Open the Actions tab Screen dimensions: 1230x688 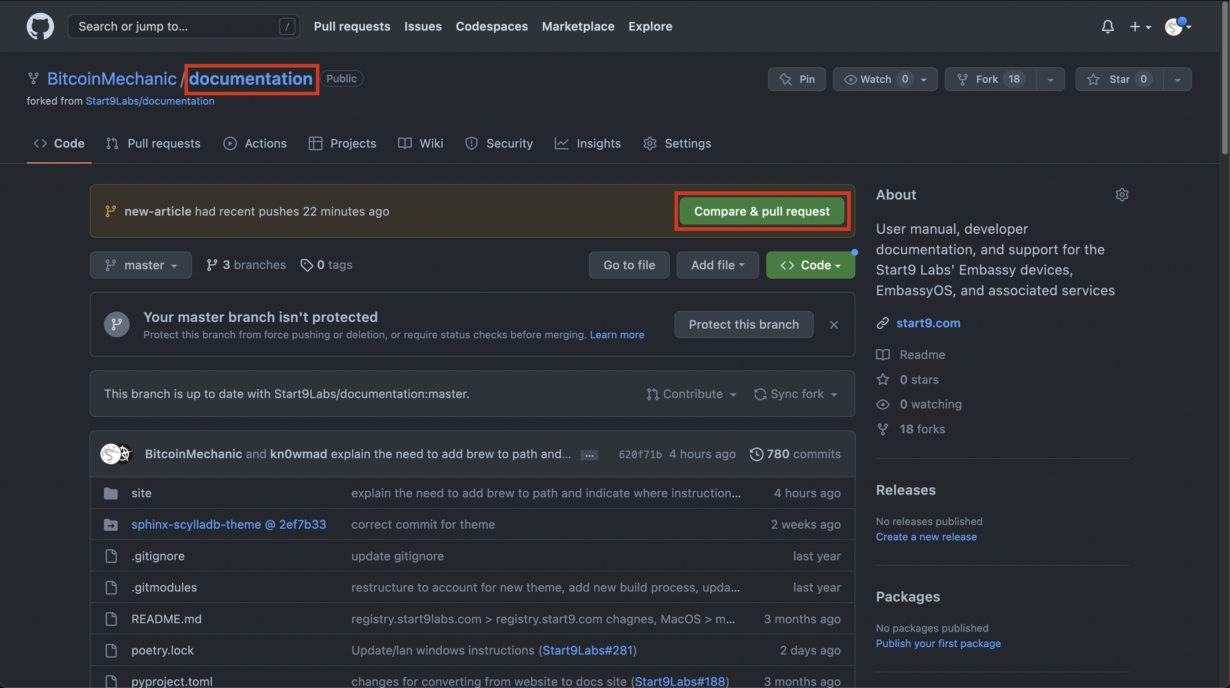point(255,143)
